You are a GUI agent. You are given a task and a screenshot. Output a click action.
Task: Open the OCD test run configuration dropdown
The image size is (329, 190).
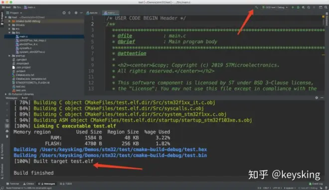tap(275, 7)
